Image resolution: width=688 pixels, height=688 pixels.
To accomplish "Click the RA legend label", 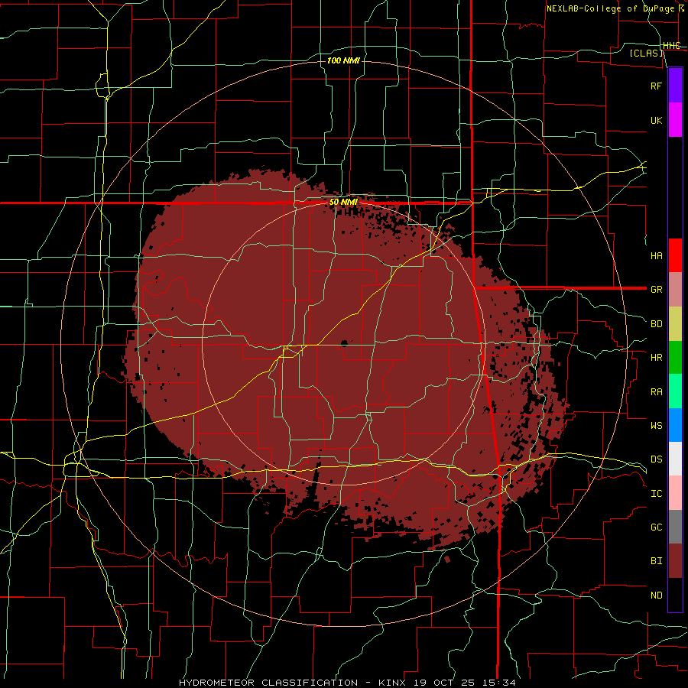I will 656,392.
